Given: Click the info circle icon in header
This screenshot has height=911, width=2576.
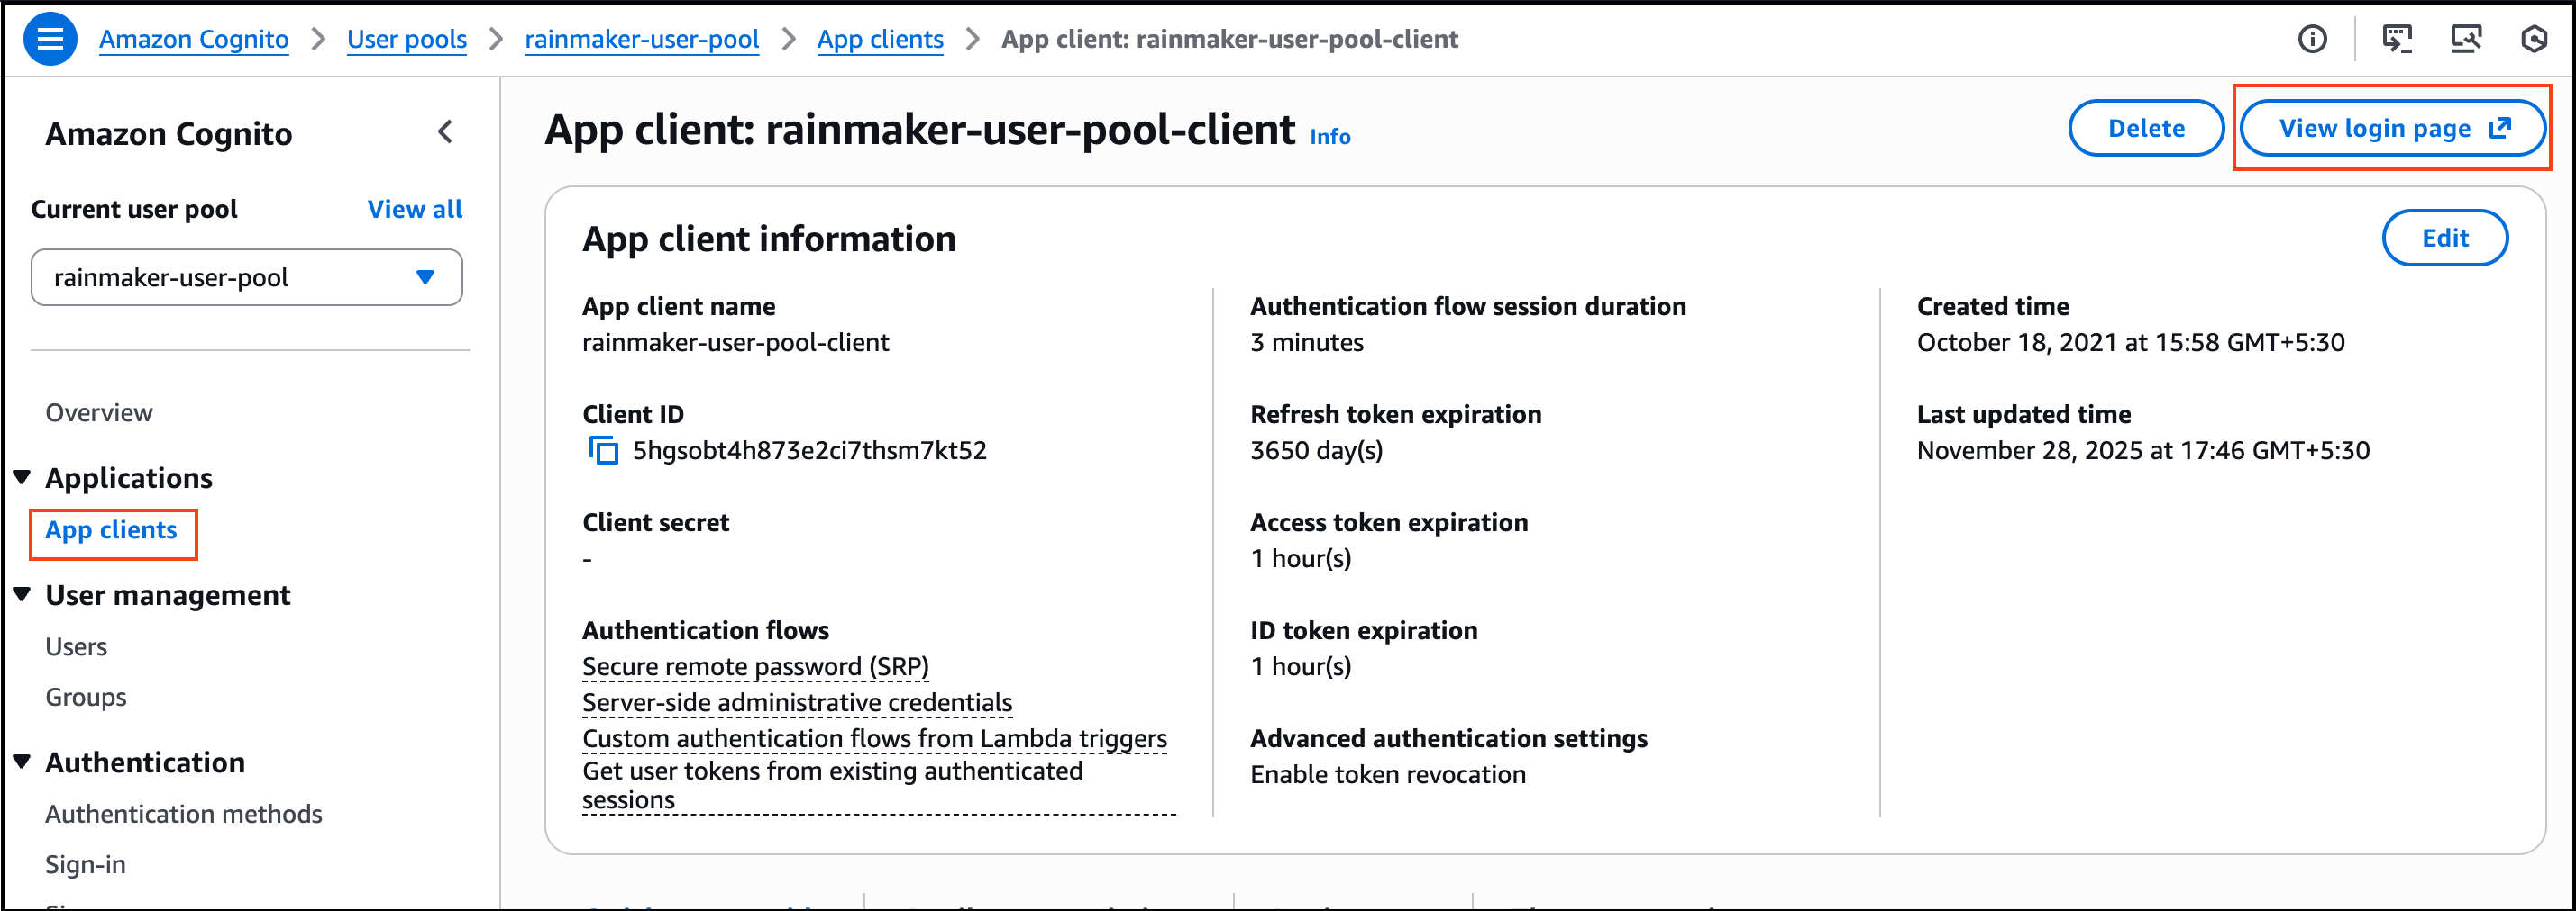Looking at the screenshot, I should (2312, 39).
